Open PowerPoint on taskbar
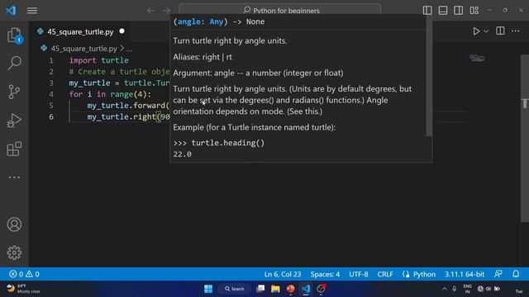Viewport: 529px width, 297px height. click(290, 289)
